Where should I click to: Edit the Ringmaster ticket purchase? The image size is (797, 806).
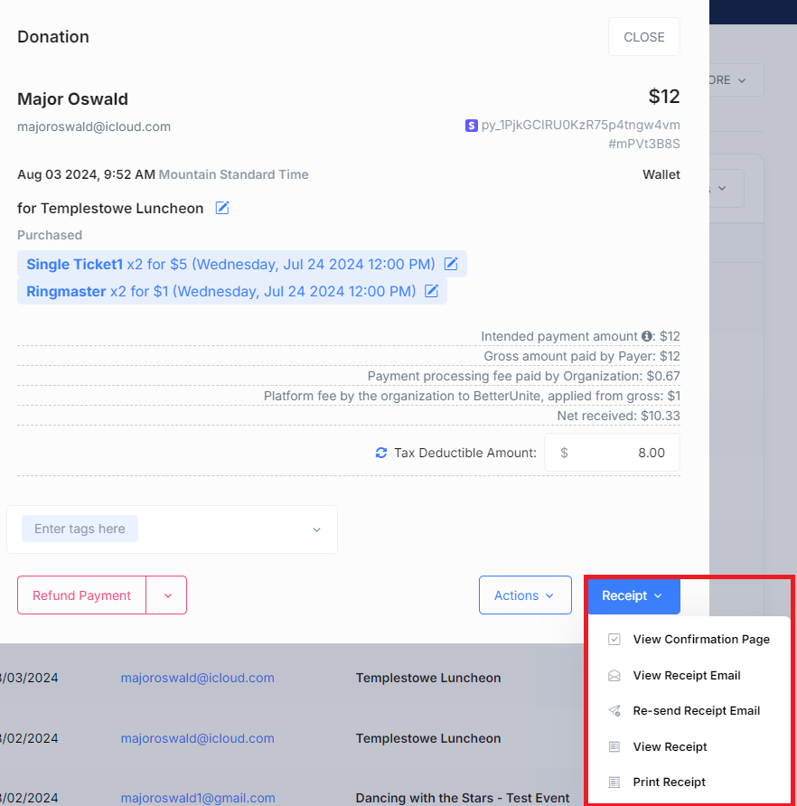[431, 290]
